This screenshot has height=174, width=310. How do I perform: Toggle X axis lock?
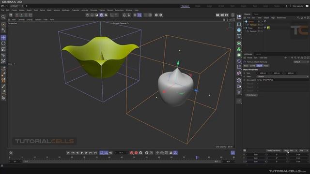(x=17, y=15)
